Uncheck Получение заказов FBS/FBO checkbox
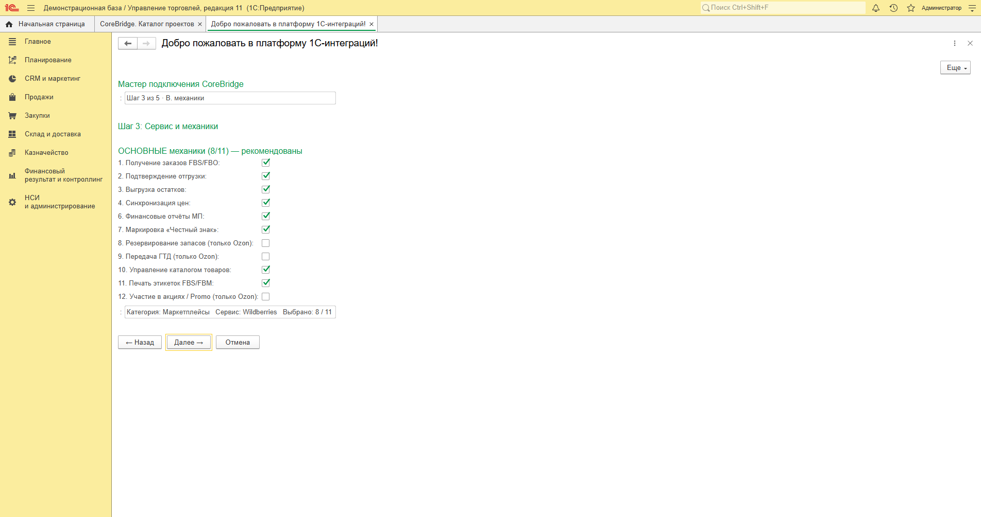Viewport: 981px width, 517px height. [x=266, y=163]
